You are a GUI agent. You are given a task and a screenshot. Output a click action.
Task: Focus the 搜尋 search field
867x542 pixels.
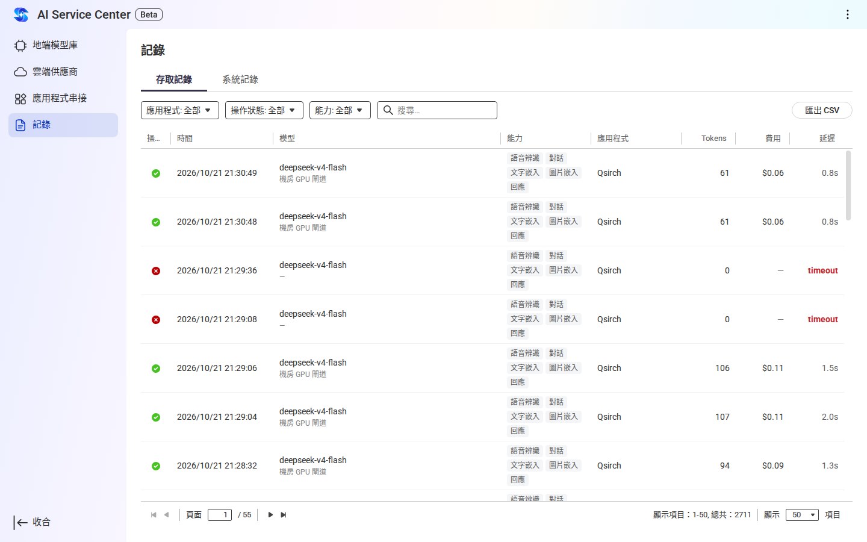pyautogui.click(x=437, y=110)
